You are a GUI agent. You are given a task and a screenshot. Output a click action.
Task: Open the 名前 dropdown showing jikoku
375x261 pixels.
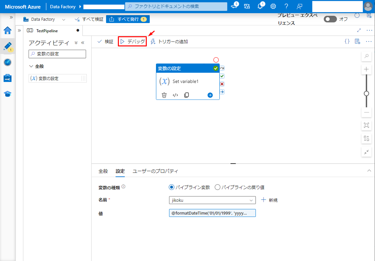coord(212,200)
